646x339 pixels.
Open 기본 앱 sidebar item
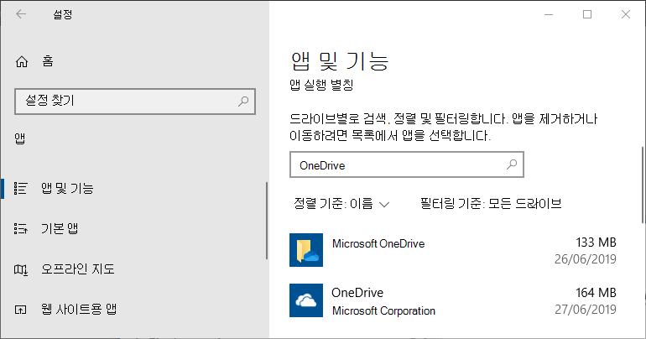(x=60, y=228)
